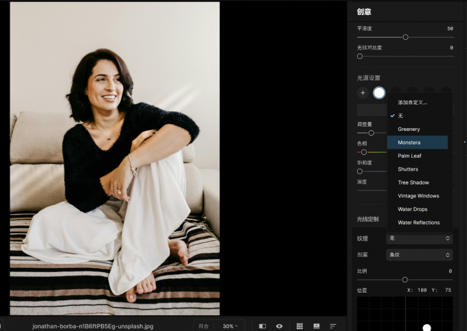Click the 符合 fit button
Viewport: 467px width, 331px height.
(x=204, y=326)
